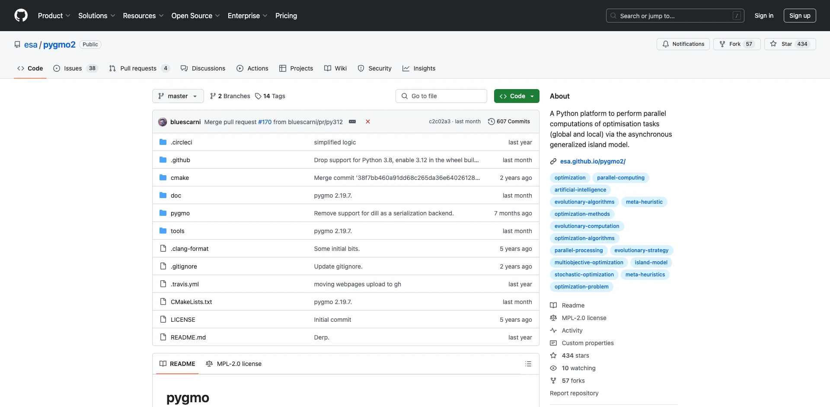
Task: Open the Wiki tab
Action: 335,68
